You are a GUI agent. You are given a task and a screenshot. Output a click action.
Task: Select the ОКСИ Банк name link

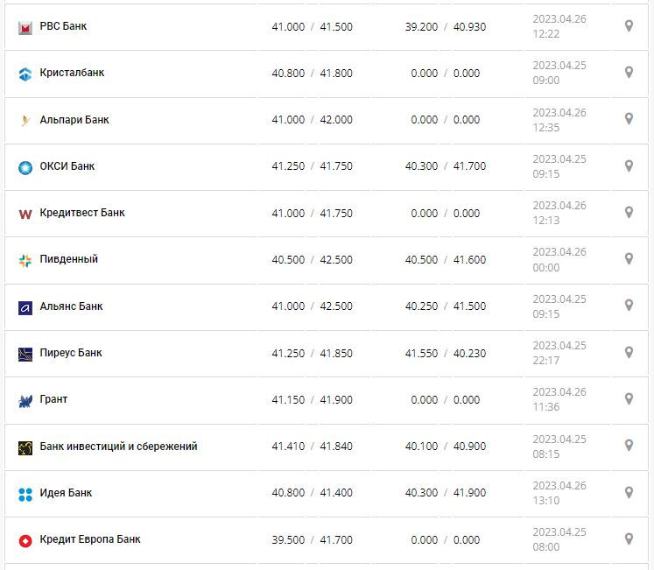click(x=67, y=166)
